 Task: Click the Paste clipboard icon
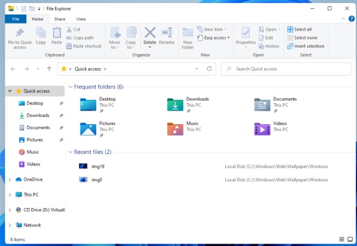57,33
